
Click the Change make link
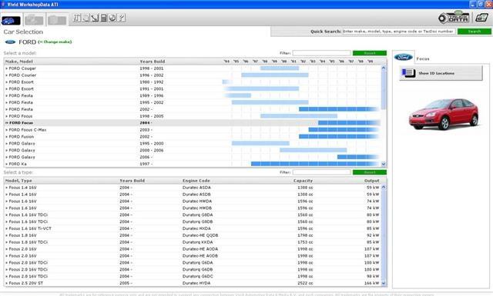click(x=55, y=42)
